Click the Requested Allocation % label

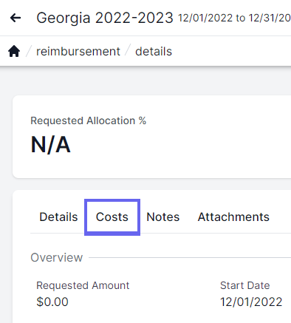(89, 120)
